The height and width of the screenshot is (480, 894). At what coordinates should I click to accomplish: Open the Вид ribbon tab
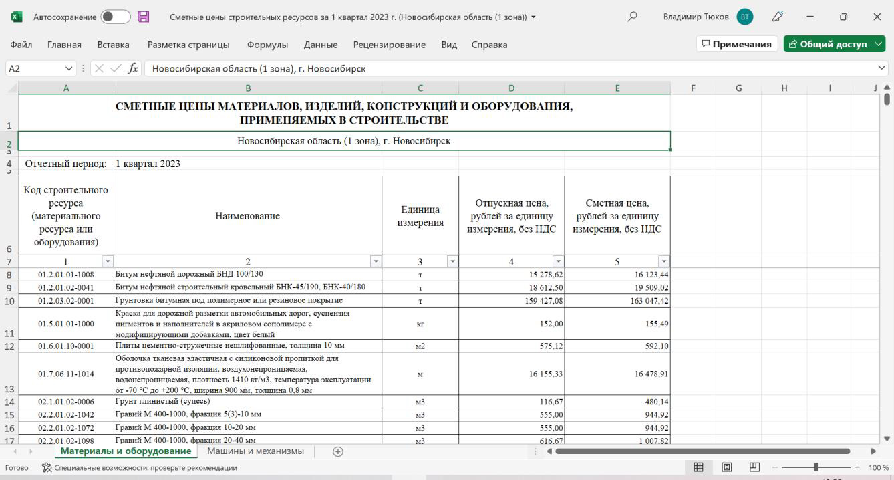coord(449,45)
